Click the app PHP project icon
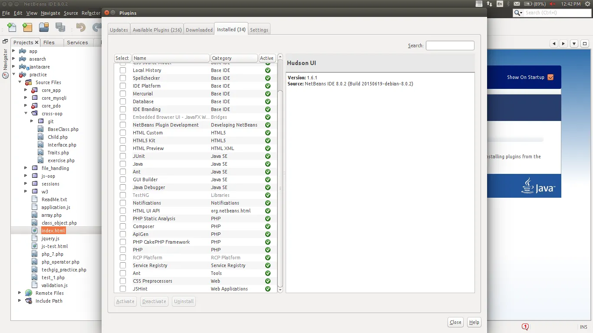This screenshot has height=333, width=593. point(23,51)
